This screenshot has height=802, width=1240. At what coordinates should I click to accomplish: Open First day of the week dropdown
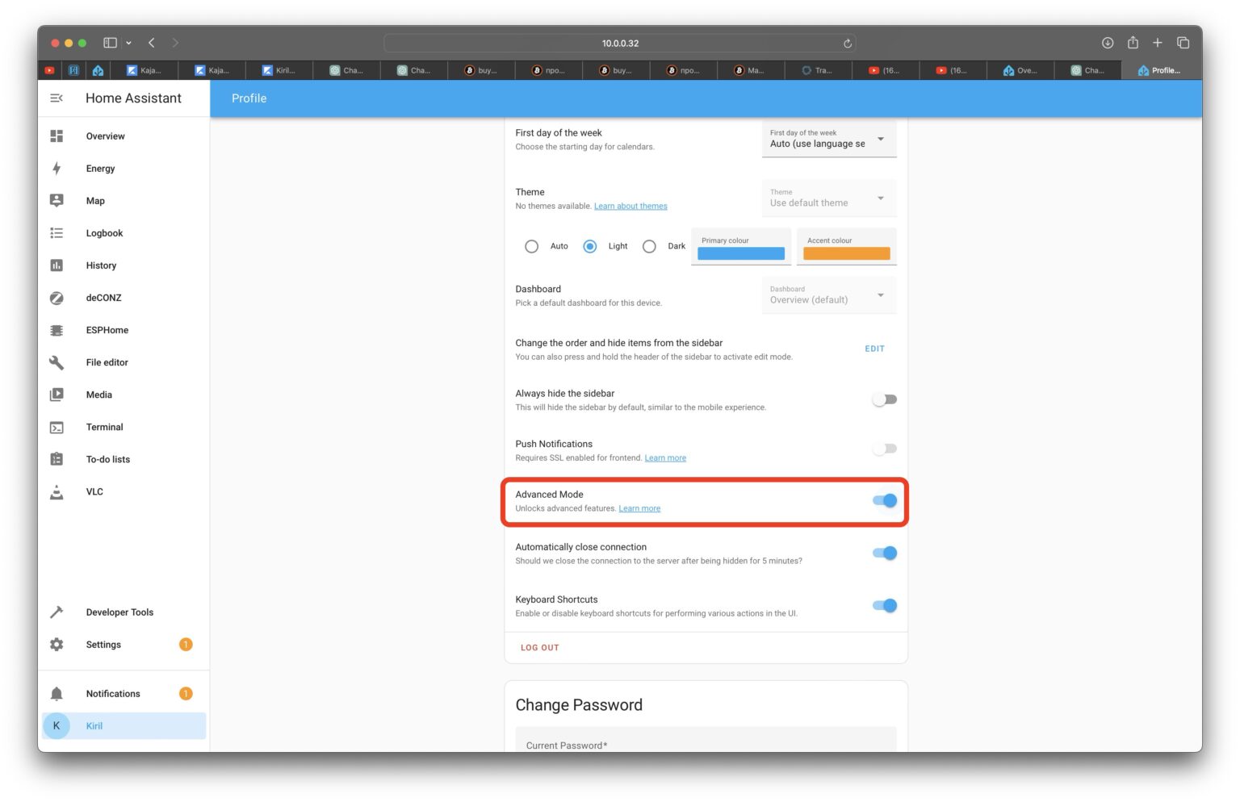tap(828, 139)
